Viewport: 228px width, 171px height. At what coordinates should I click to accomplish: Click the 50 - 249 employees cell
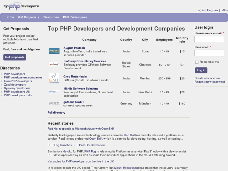[x=164, y=65]
